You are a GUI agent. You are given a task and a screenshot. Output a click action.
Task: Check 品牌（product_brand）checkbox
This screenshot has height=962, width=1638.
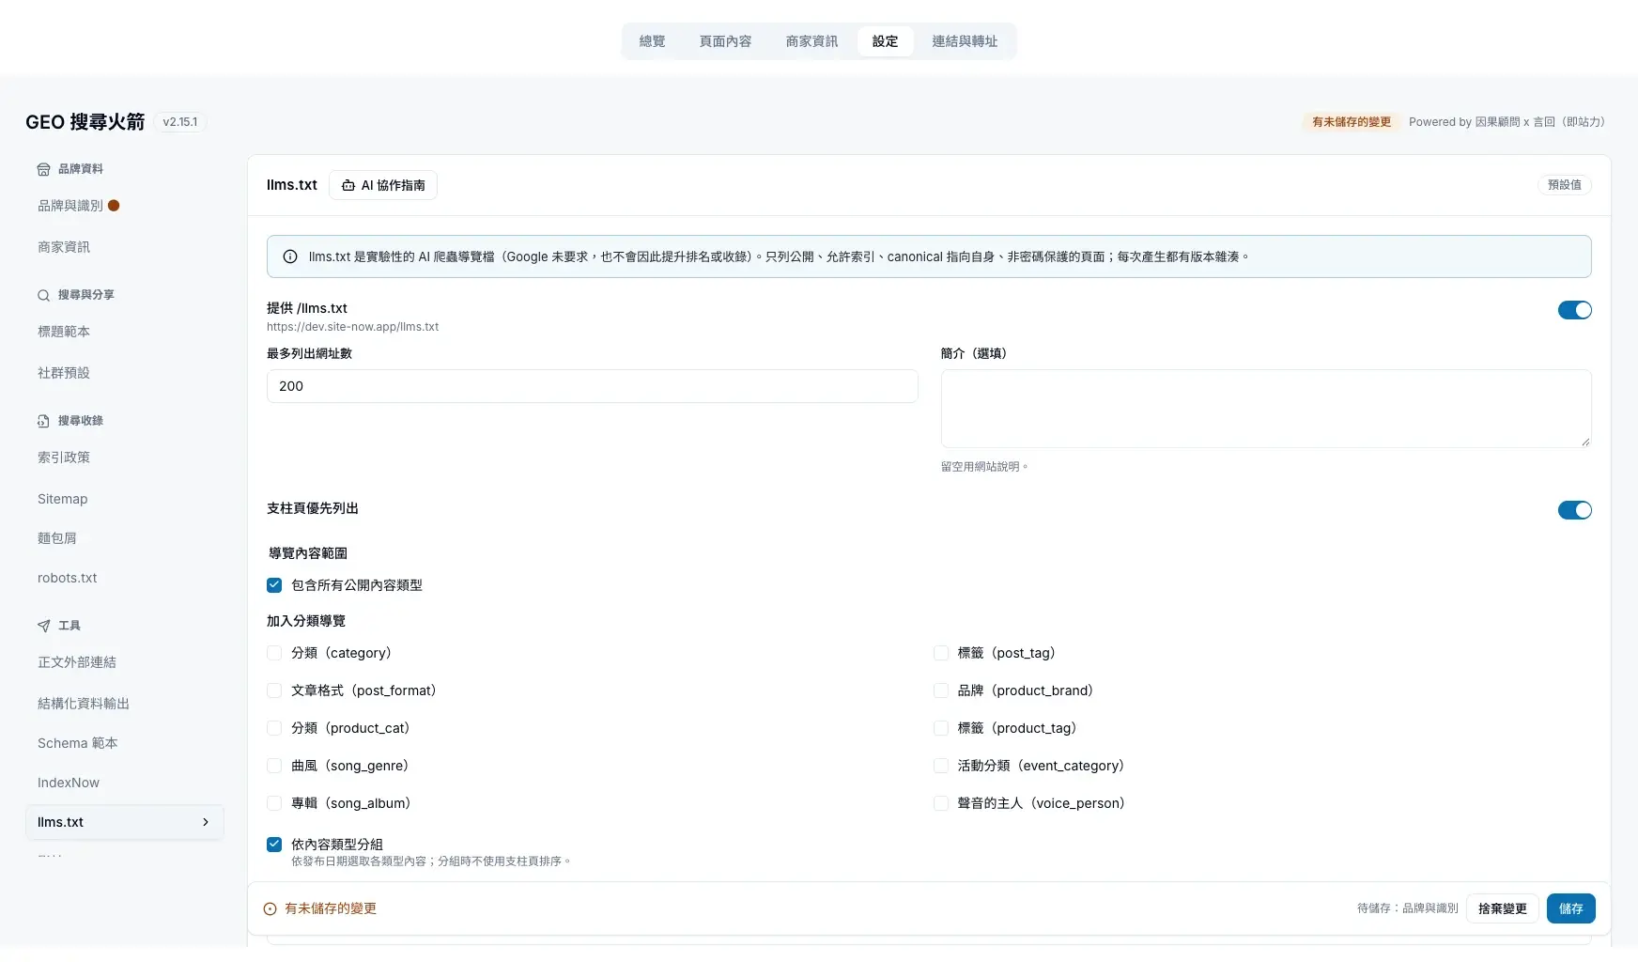coord(941,690)
